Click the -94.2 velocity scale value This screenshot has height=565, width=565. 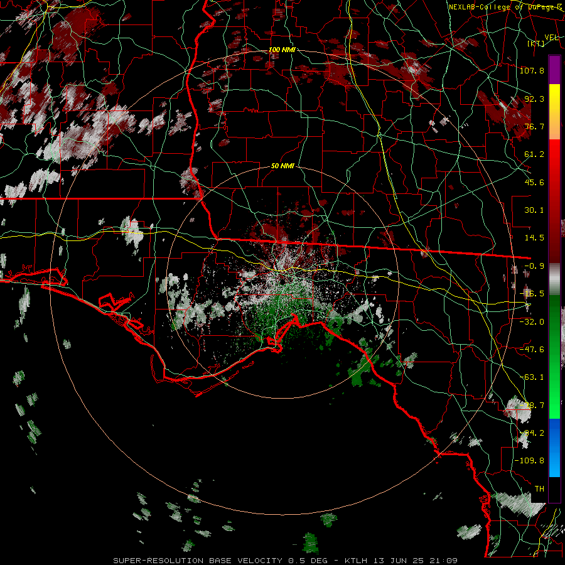click(x=532, y=433)
